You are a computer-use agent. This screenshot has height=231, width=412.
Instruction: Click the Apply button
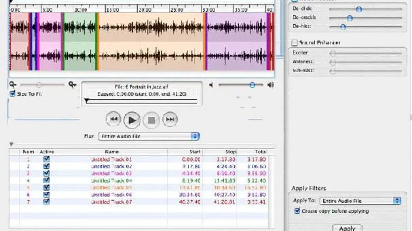point(347,228)
